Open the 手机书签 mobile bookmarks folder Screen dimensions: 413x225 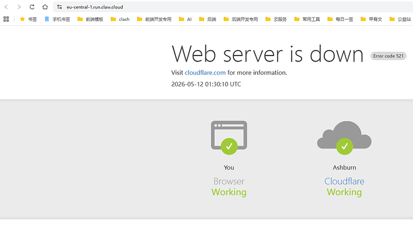(57, 19)
